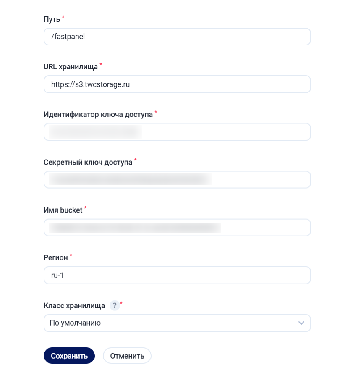Click the Секретный ключ доступа label
The image size is (358, 386).
tap(88, 162)
